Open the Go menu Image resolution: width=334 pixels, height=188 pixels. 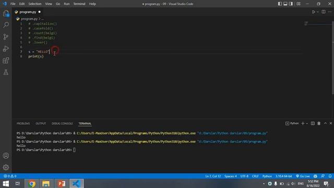pyautogui.click(x=58, y=4)
